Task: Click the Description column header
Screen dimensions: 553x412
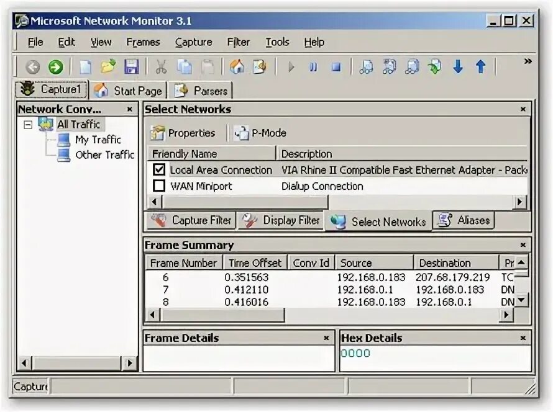Action: pyautogui.click(x=402, y=154)
